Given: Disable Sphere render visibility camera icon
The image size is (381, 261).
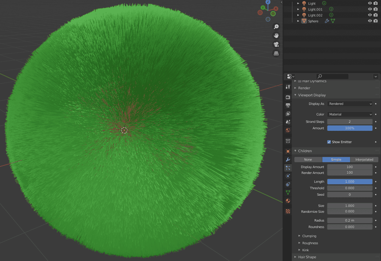Looking at the screenshot, I should [x=375, y=21].
